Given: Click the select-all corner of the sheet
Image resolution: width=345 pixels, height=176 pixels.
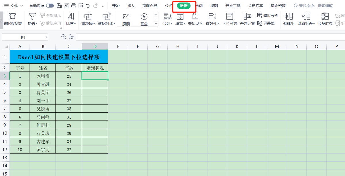Looking at the screenshot, I should [x=5, y=46].
